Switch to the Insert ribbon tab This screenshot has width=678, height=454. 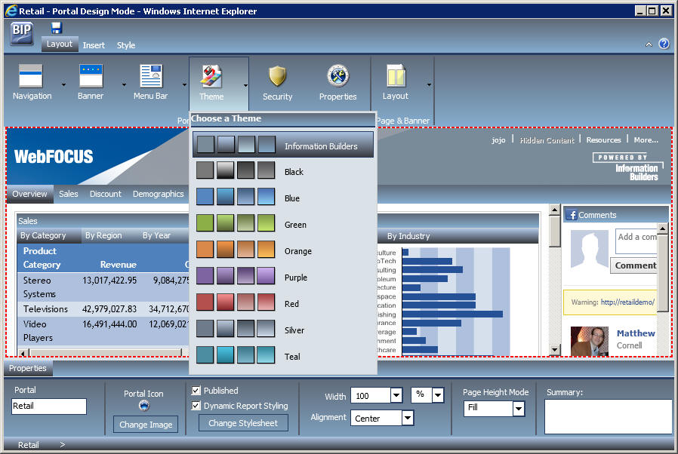(x=94, y=45)
